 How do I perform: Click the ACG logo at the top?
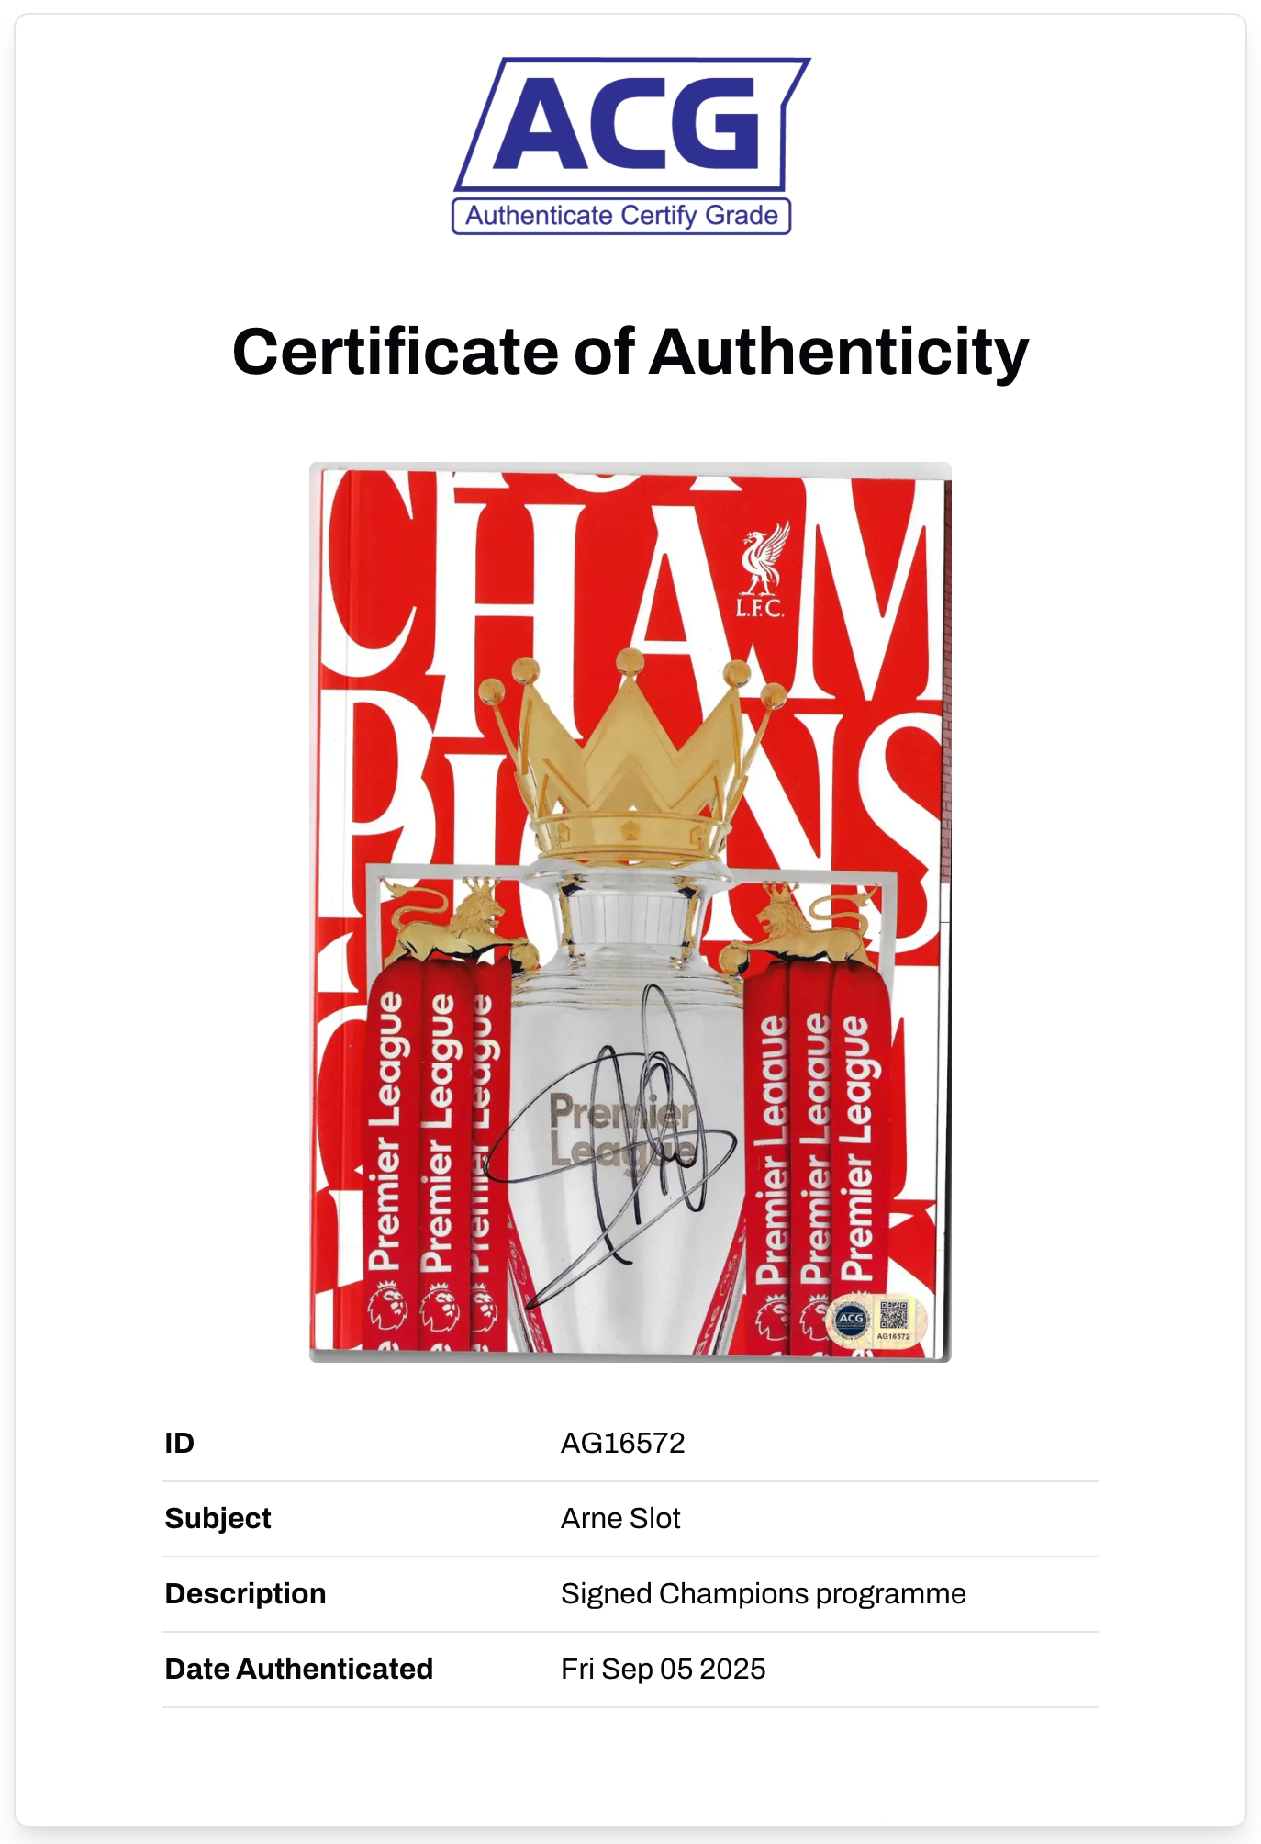point(630,124)
